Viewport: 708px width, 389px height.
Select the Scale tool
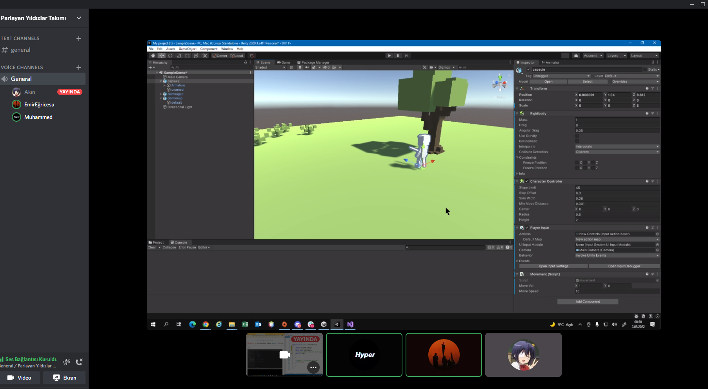[179, 55]
